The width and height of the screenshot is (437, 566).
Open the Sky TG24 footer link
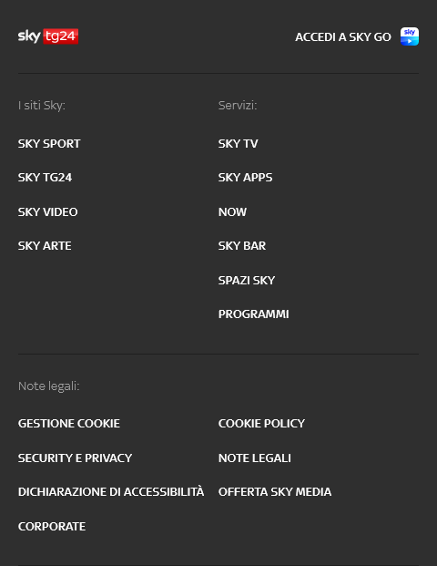click(x=46, y=178)
